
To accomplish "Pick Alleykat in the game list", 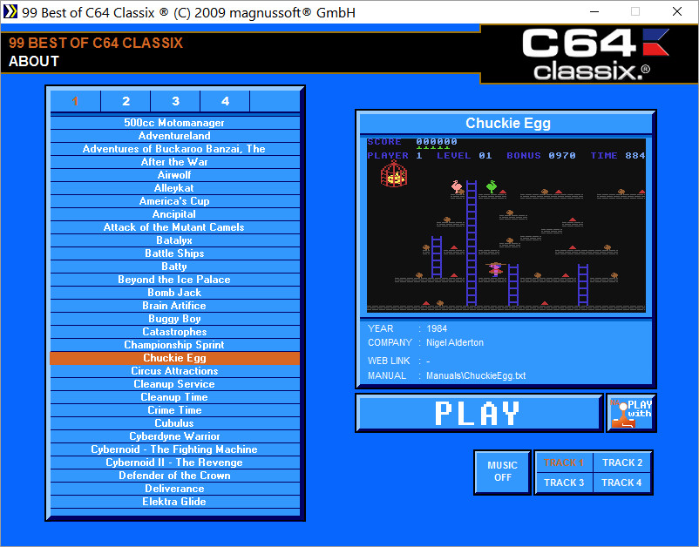I will tap(174, 188).
